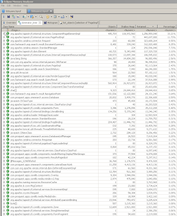Open the group by dropdown arrow
Screen dimensions: 177x216
point(51,17)
